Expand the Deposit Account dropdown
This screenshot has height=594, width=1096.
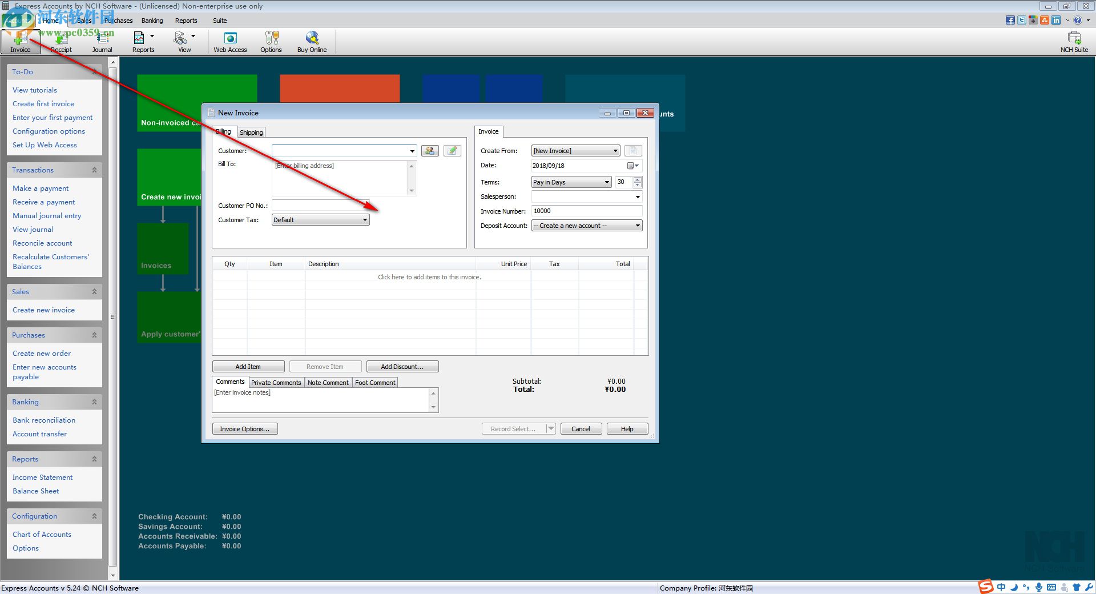(638, 225)
